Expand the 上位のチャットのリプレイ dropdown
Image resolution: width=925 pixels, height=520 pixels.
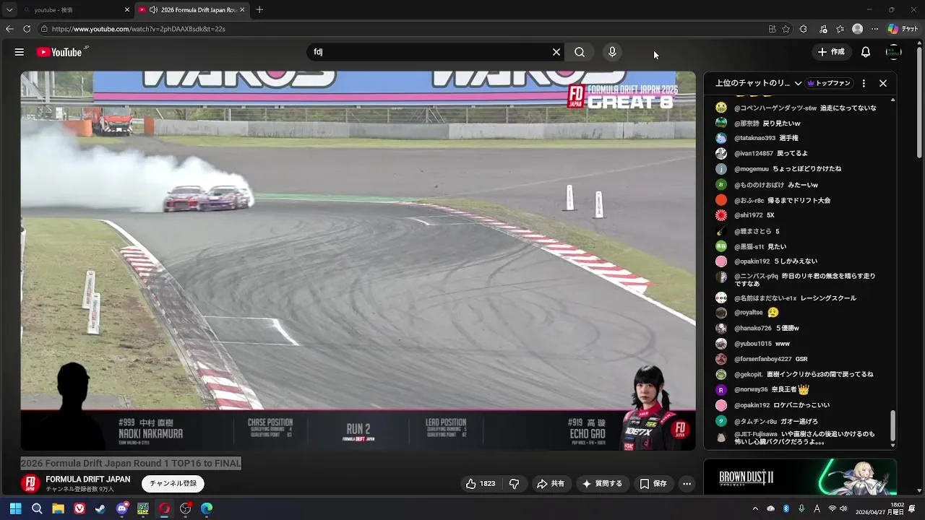[x=759, y=83]
